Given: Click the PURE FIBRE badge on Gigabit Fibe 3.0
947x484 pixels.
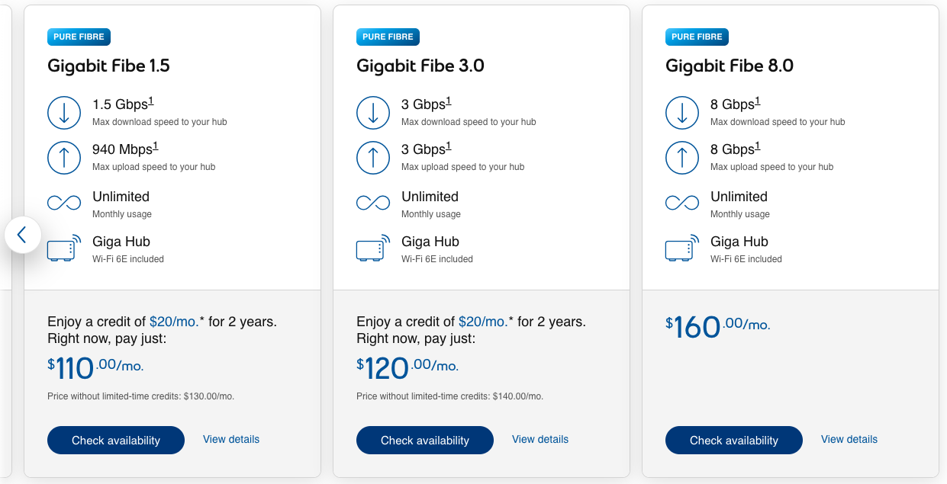Looking at the screenshot, I should click(388, 37).
